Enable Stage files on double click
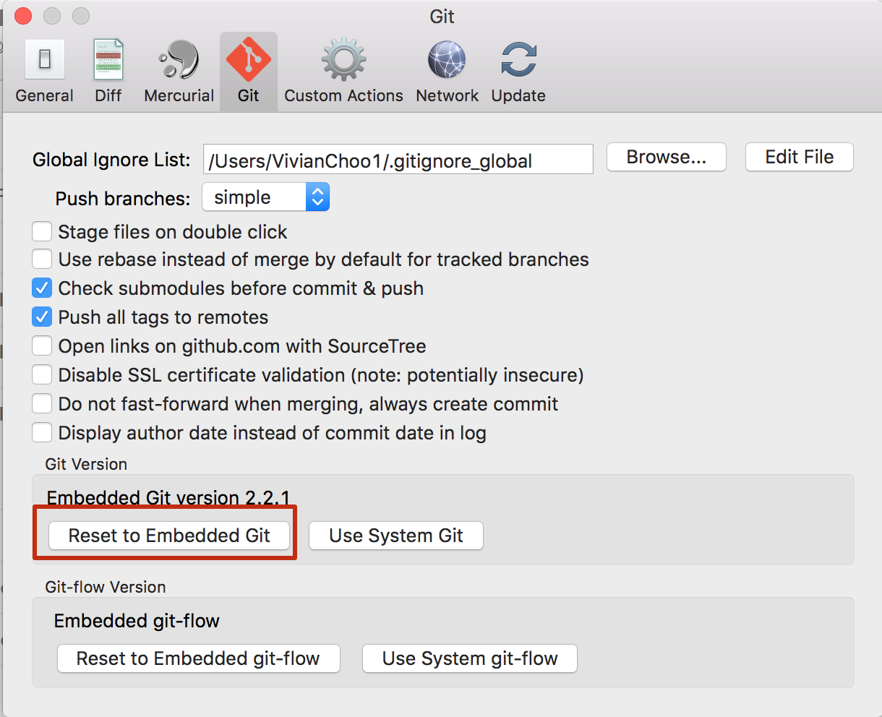 coord(42,231)
